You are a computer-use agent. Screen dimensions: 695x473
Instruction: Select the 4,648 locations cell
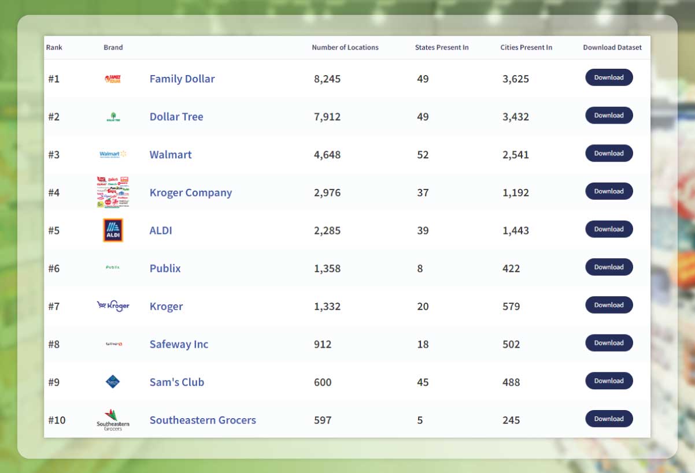327,155
